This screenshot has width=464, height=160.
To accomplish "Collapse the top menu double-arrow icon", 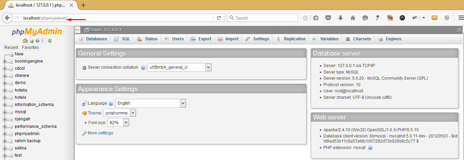I will pyautogui.click(x=459, y=30).
